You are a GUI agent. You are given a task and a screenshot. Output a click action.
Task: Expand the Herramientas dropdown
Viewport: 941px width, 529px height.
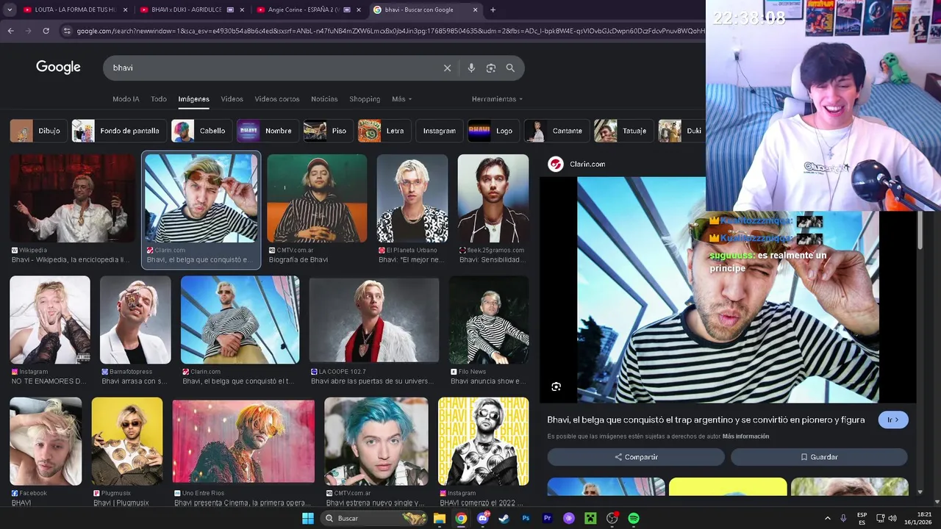pyautogui.click(x=497, y=98)
